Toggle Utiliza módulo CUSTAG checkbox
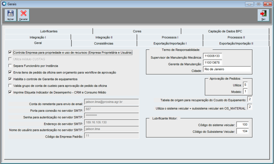The image size is (274, 164). coord(10,59)
